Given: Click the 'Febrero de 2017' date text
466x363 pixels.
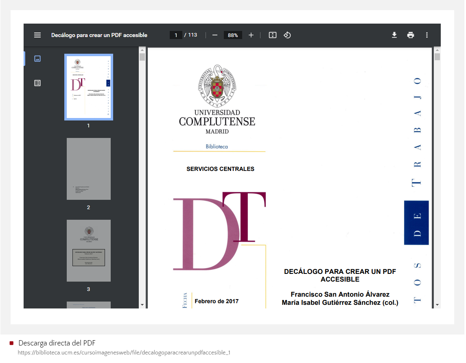Looking at the screenshot, I should [x=217, y=301].
